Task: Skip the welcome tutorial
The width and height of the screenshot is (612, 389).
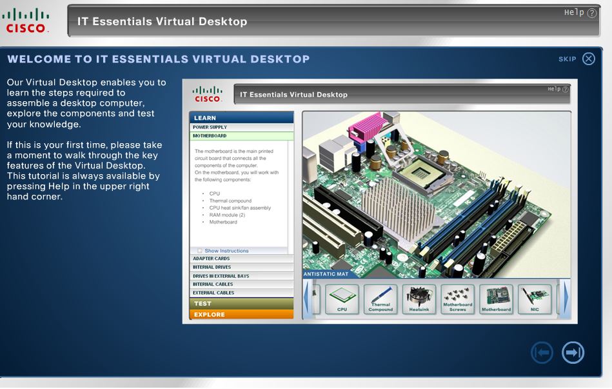Action: coord(588,59)
